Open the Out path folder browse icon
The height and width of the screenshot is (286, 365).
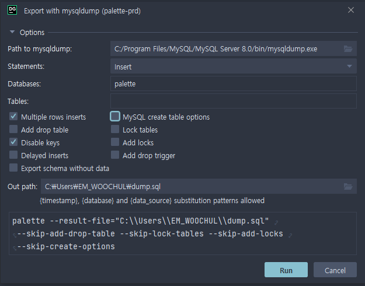(348, 186)
